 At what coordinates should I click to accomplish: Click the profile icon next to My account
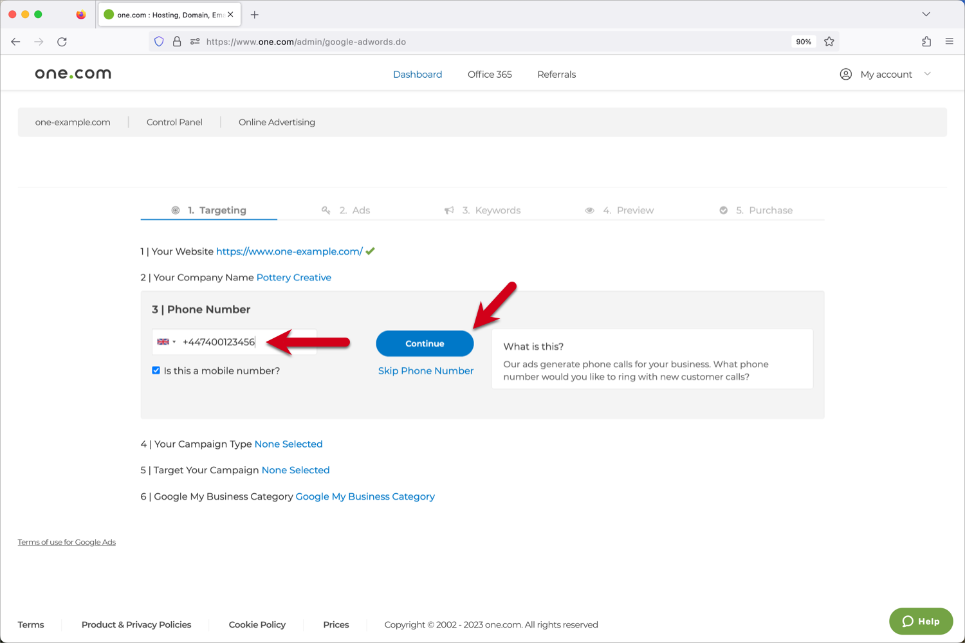tap(845, 74)
